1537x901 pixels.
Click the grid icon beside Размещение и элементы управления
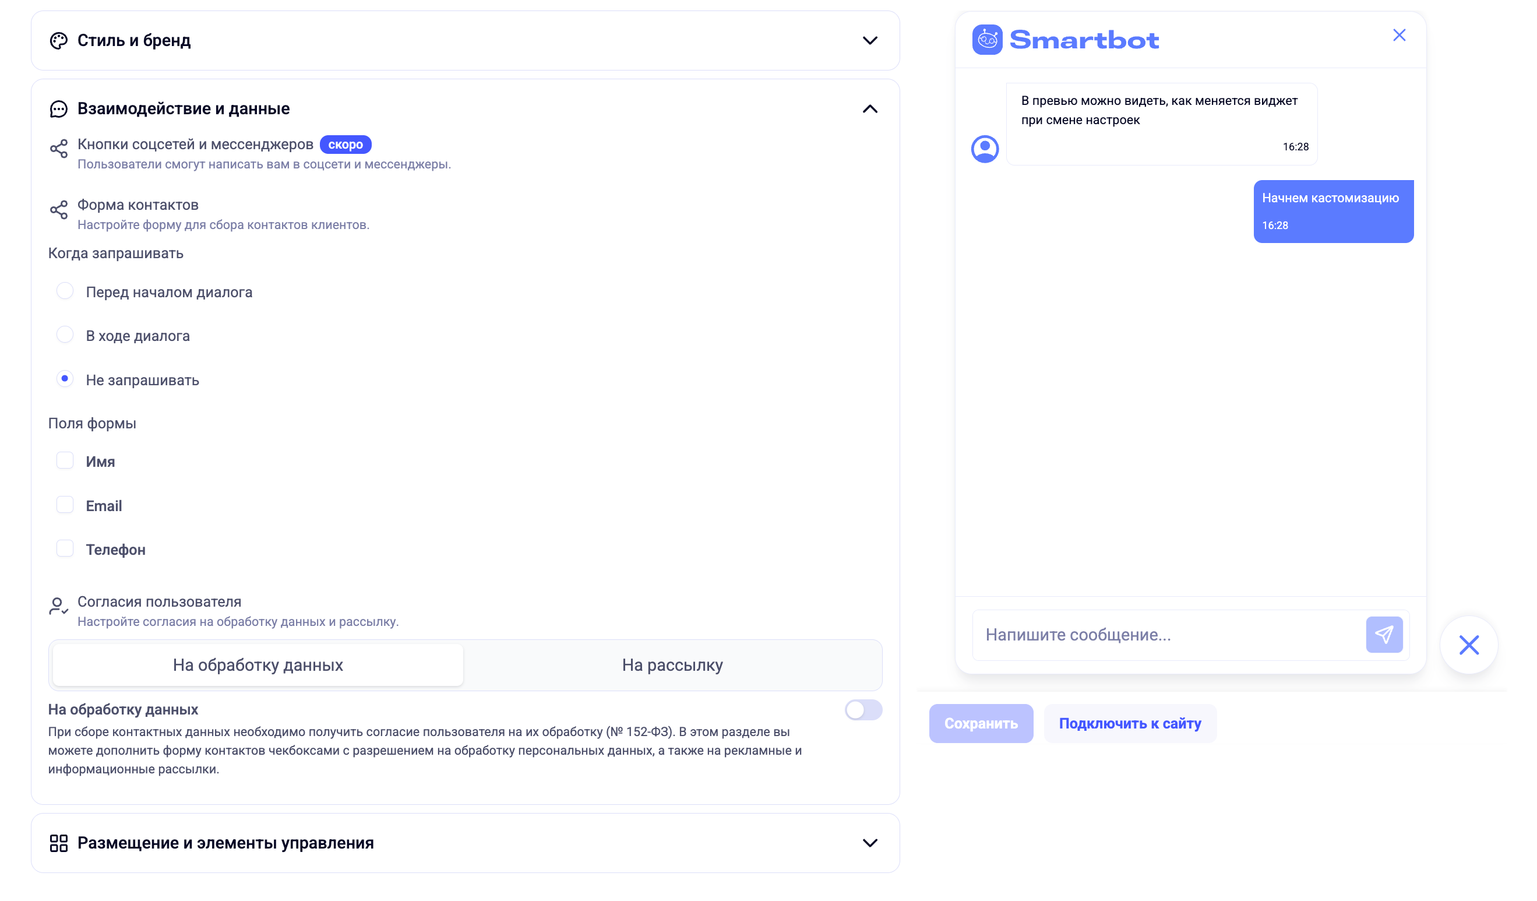[58, 843]
